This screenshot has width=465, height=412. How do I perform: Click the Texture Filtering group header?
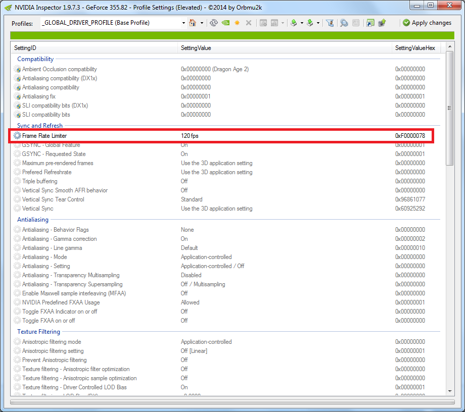(38, 332)
